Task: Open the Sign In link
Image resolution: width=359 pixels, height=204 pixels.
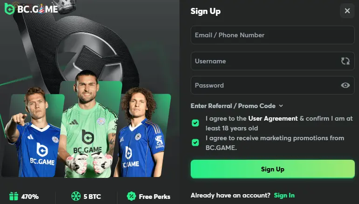Action: tap(284, 195)
